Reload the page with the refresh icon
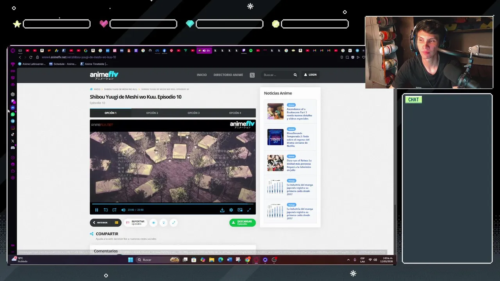This screenshot has width=500, height=281. (x=31, y=57)
